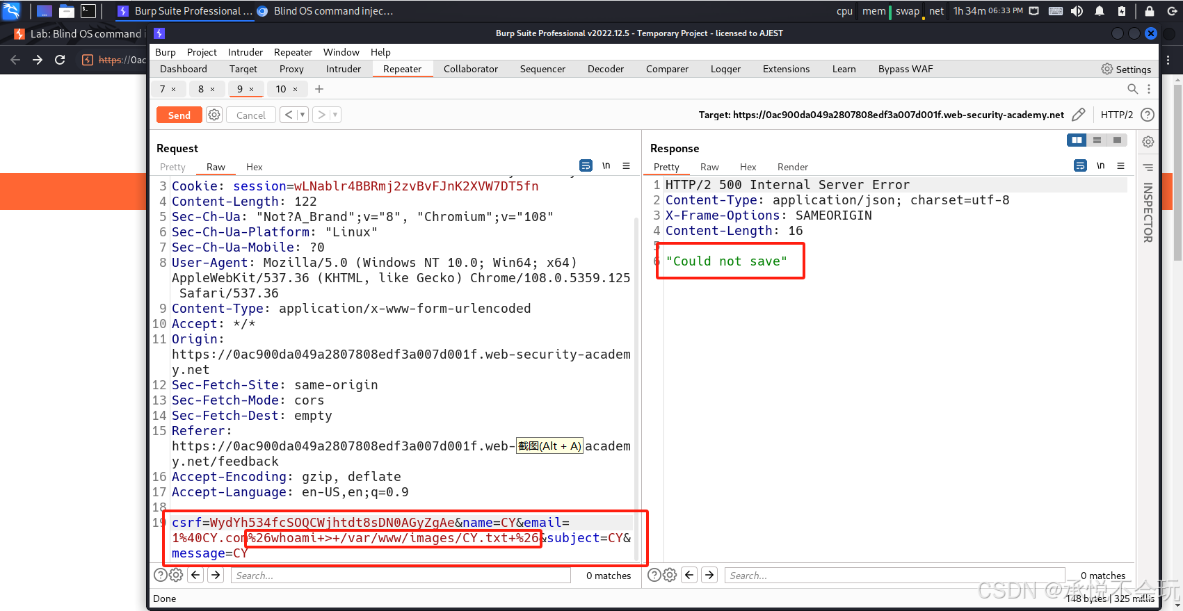Click the Cancel button
The height and width of the screenshot is (611, 1183).
(250, 115)
